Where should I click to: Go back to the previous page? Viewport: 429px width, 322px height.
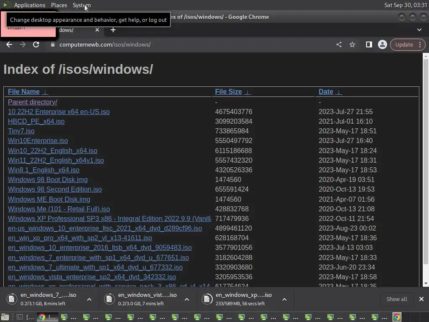pyautogui.click(x=9, y=44)
